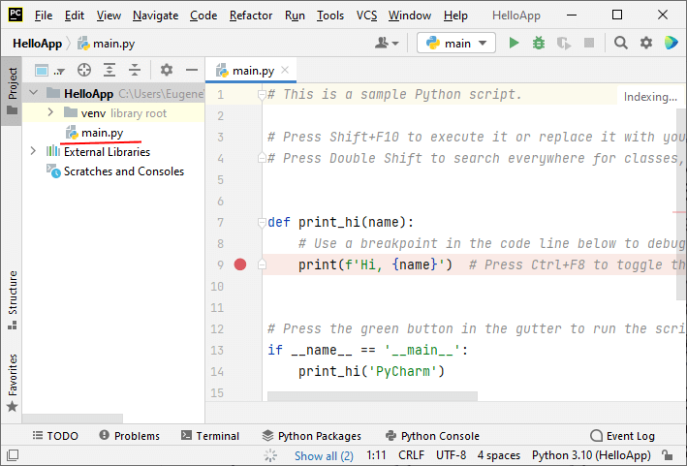The image size is (687, 466).
Task: Click the horizontal scrollbar in the editor
Action: 372,395
